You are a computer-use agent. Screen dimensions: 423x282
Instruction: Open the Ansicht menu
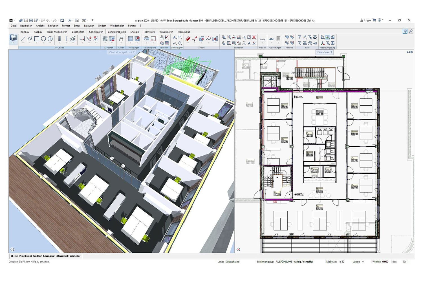click(40, 26)
